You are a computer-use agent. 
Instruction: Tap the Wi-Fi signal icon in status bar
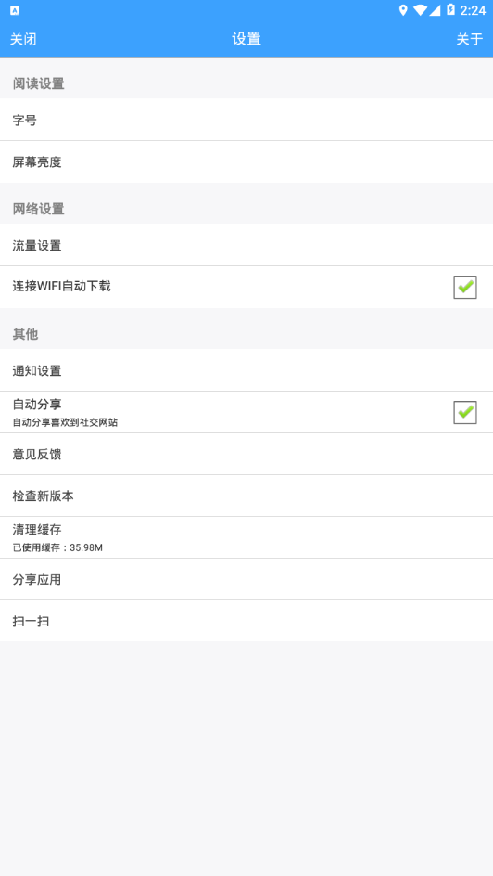(x=421, y=10)
